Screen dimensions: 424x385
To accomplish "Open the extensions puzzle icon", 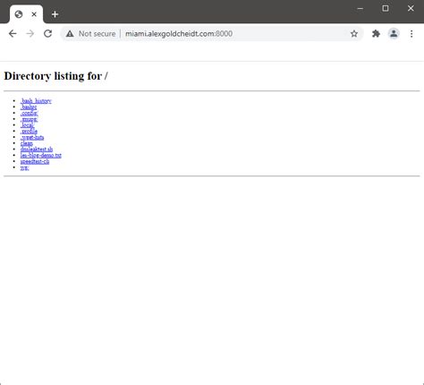I will [376, 34].
